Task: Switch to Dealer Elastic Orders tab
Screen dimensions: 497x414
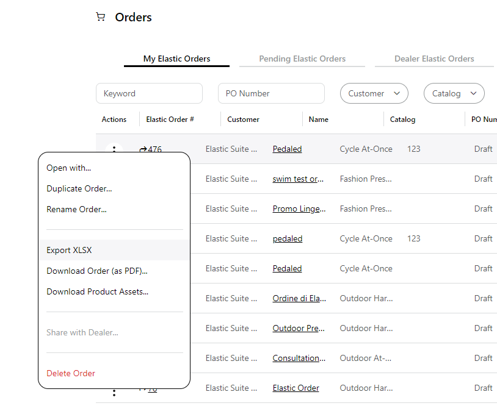Action: (x=434, y=59)
